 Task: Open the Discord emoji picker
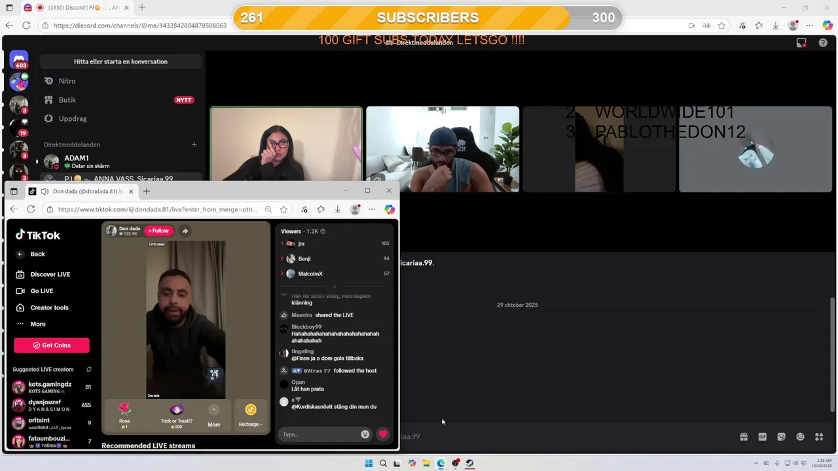point(800,437)
